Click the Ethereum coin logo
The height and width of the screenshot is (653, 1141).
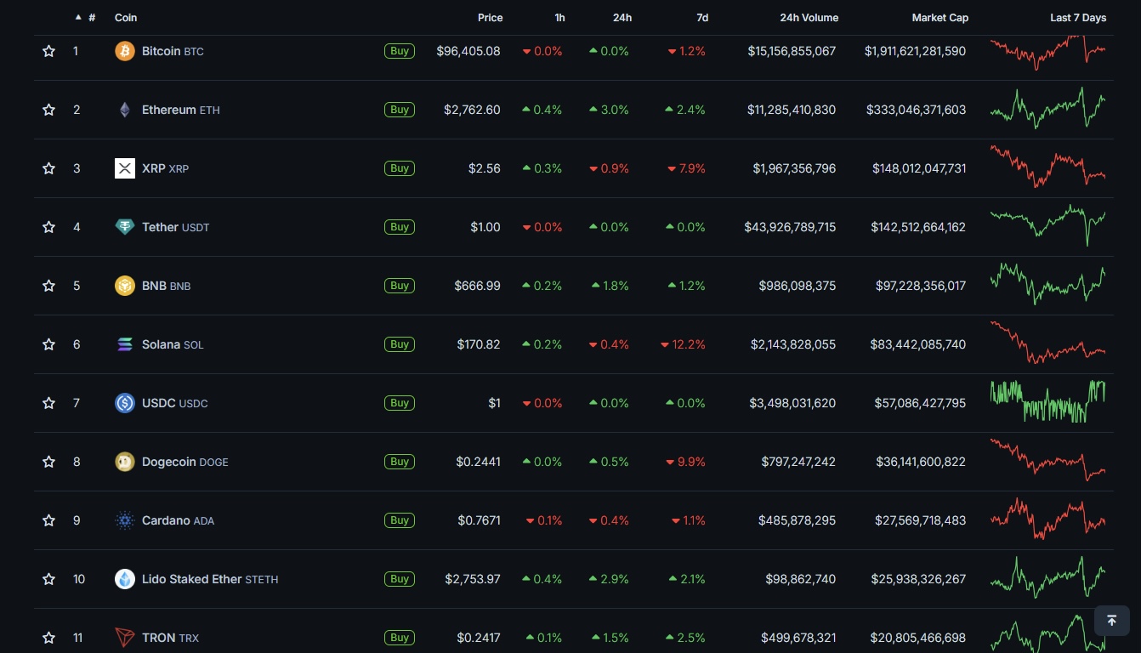click(125, 110)
